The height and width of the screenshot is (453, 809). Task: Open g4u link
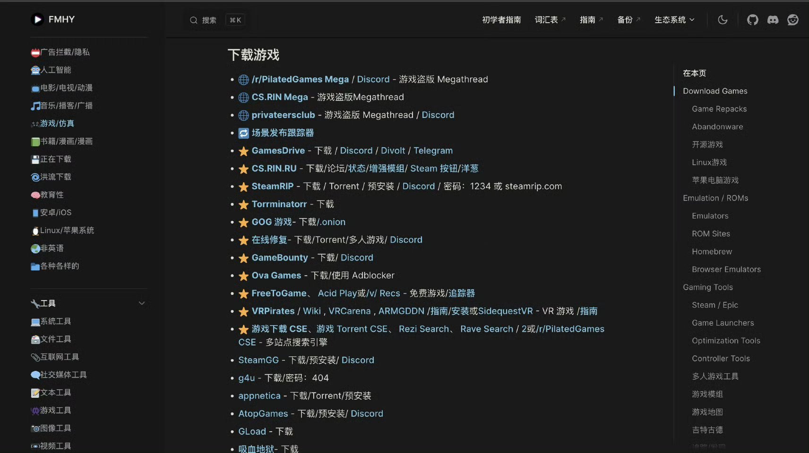(246, 378)
